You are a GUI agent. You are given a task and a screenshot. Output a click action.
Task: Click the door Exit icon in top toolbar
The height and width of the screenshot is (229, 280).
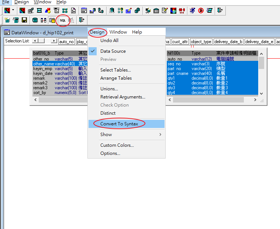(x=220, y=10)
